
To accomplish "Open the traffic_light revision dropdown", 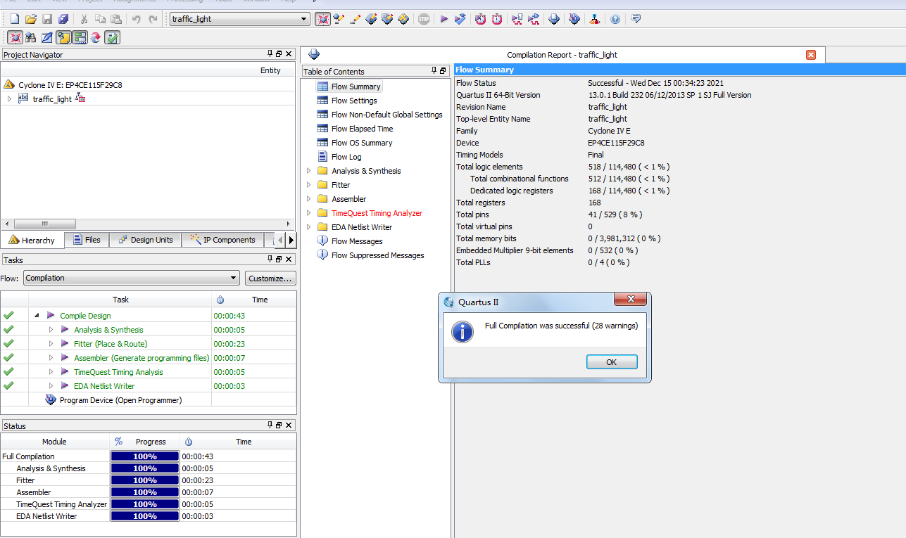I will coord(304,19).
